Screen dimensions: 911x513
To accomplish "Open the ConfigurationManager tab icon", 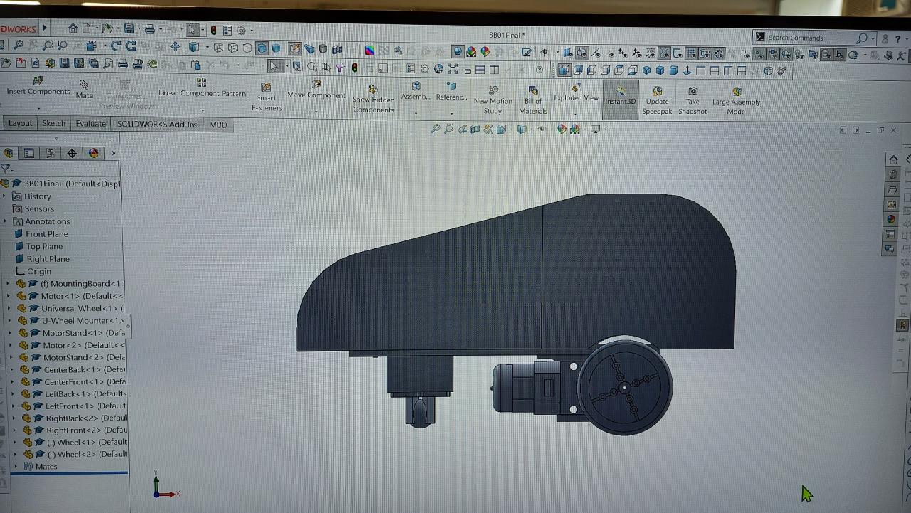I will pyautogui.click(x=50, y=153).
